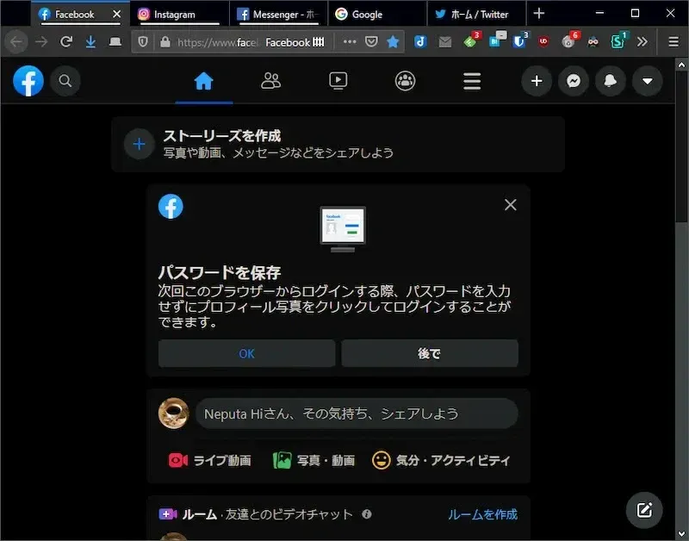
Task: Open the hamburger menu in the navbar
Action: (472, 81)
